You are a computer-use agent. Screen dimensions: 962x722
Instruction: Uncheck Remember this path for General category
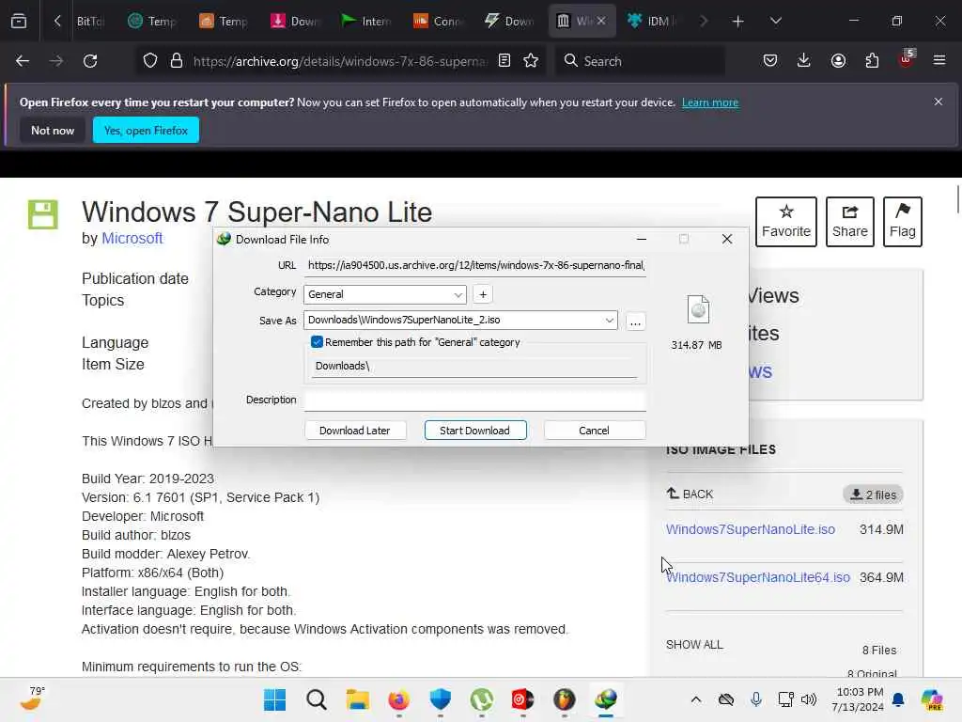pyautogui.click(x=317, y=342)
